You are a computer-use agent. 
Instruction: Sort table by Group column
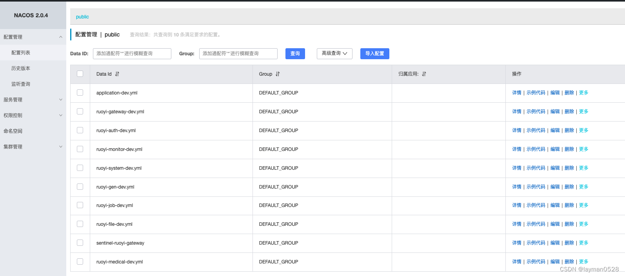(278, 74)
